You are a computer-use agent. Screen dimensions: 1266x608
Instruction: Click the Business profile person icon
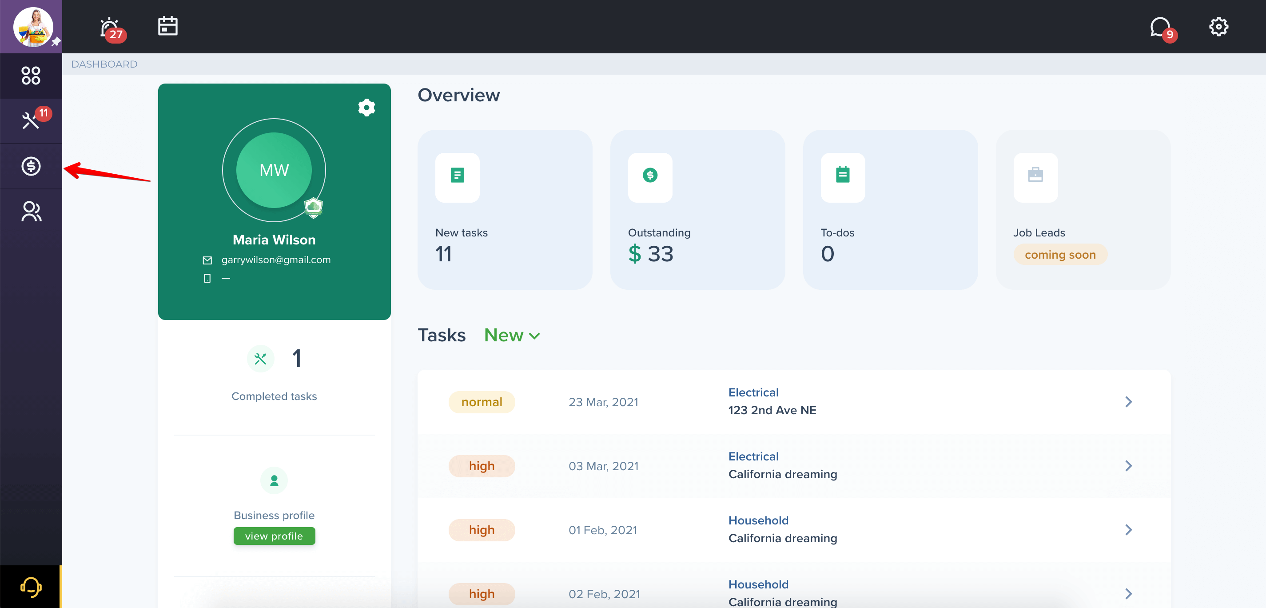coord(274,480)
